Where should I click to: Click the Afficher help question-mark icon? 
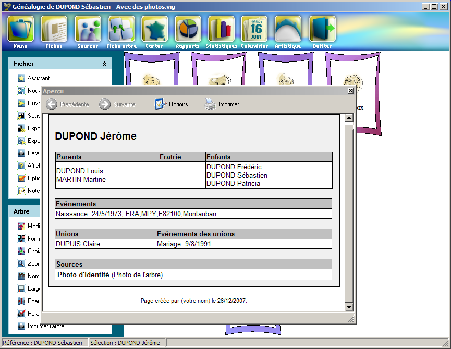(21, 166)
